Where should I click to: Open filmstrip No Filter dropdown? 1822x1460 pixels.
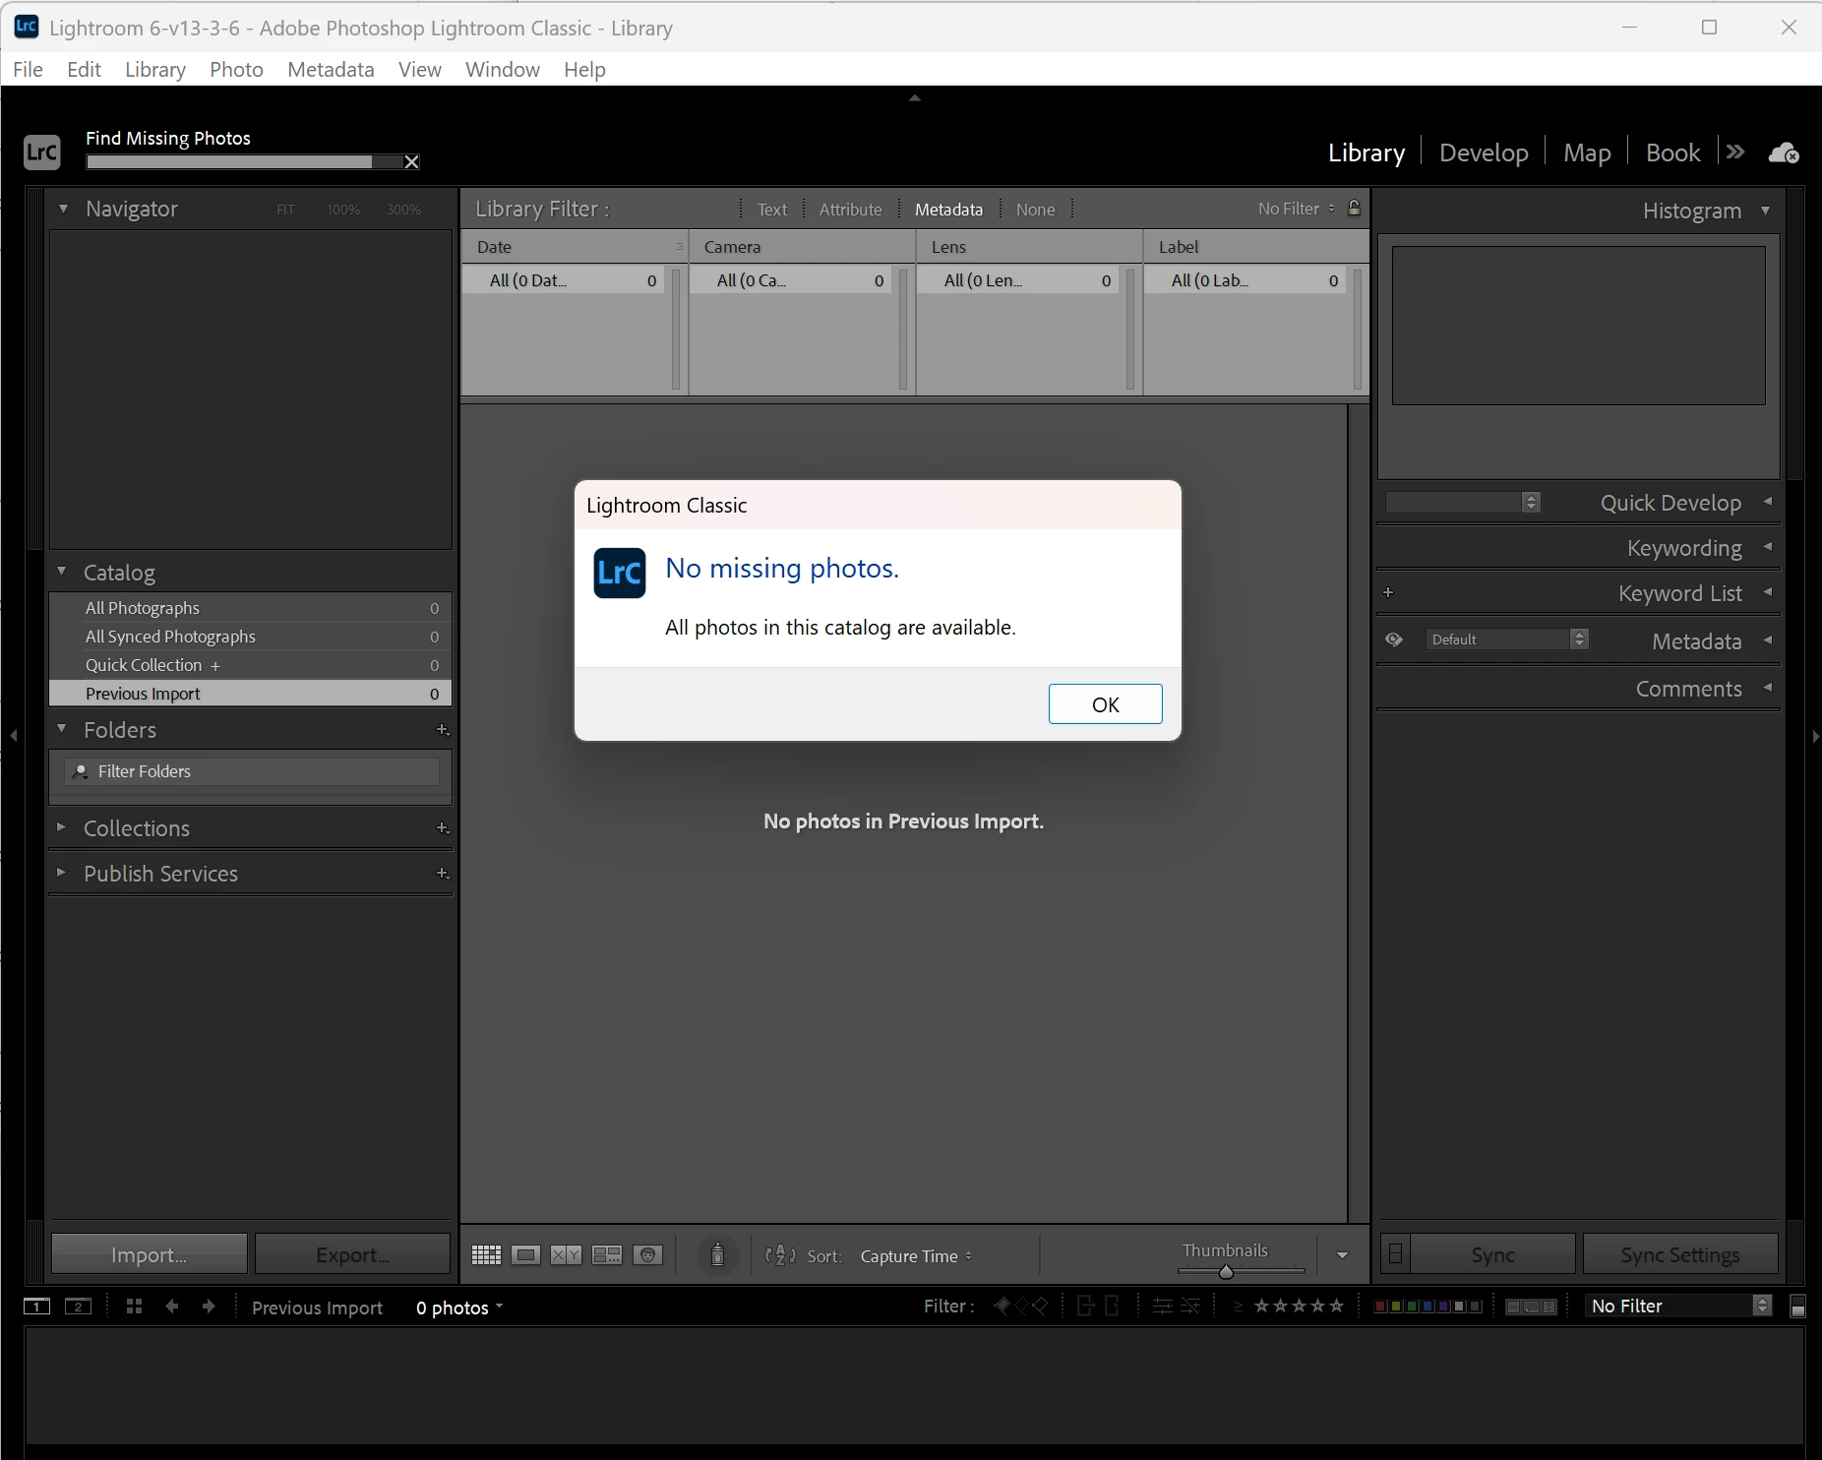coord(1679,1306)
